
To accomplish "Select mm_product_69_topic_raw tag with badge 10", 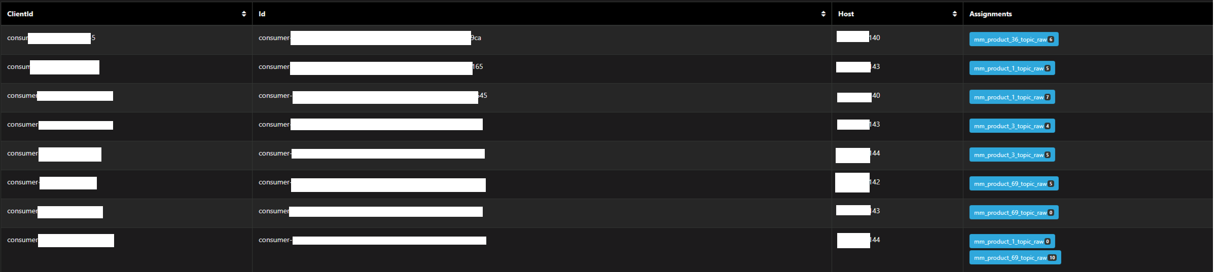I will [1015, 258].
